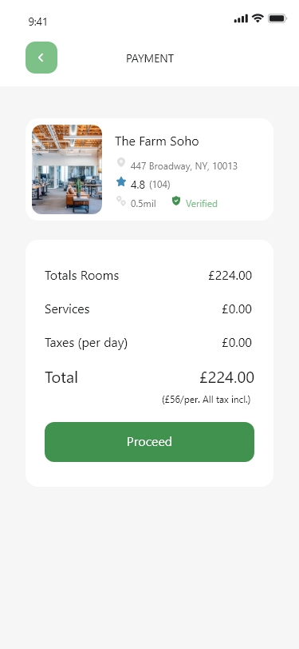This screenshot has height=649, width=299.
Task: Tap the distance marker icon near 0.5mil
Action: pyautogui.click(x=121, y=201)
